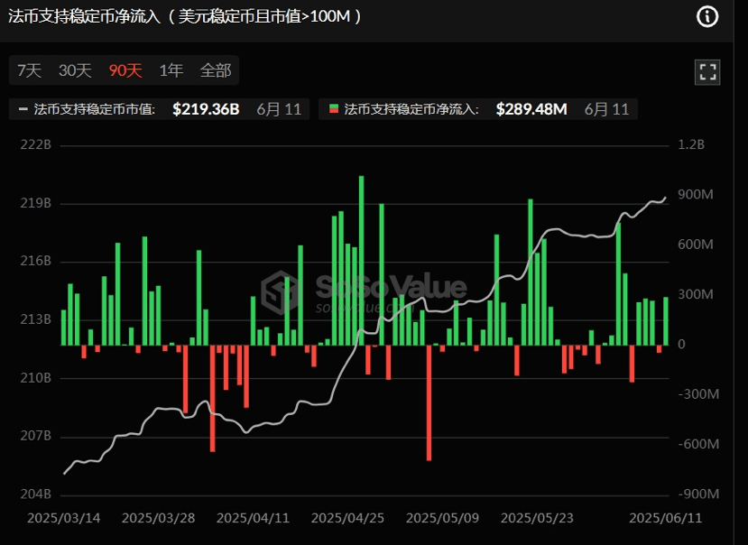Click the largest red outflow bar near 2025/05/09
The width and height of the screenshot is (748, 545).
[x=429, y=402]
